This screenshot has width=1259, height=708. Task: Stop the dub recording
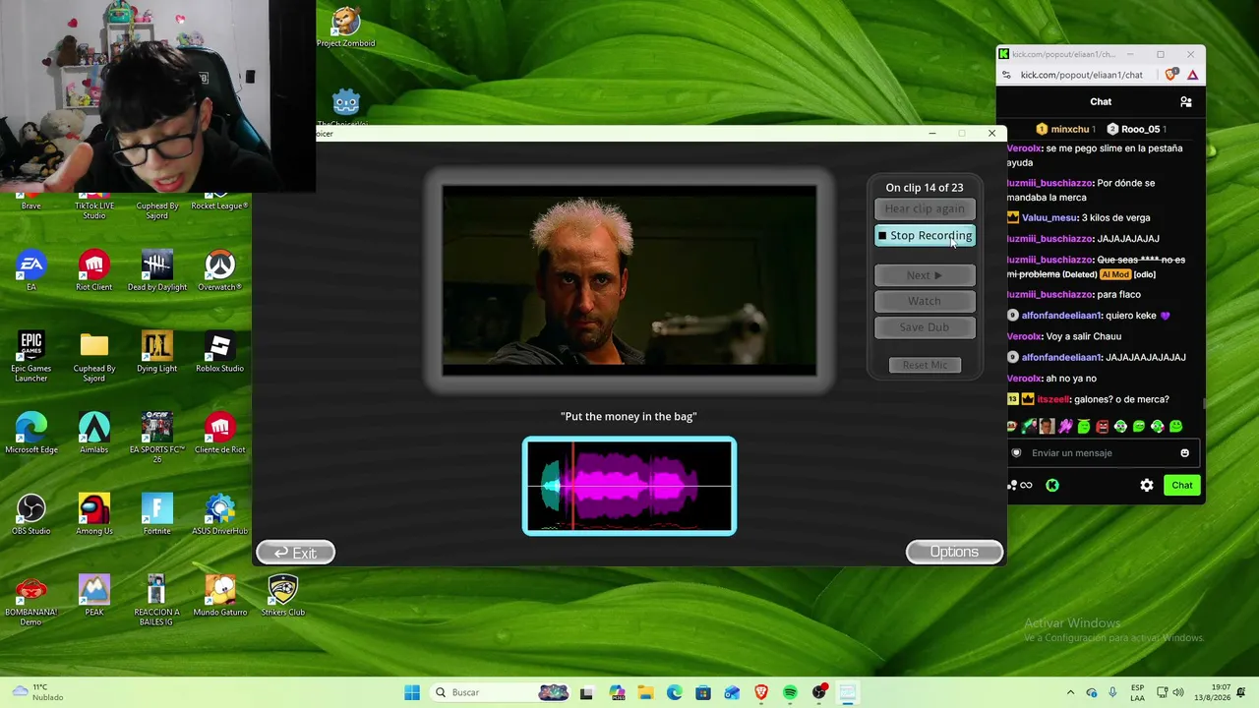(x=925, y=236)
